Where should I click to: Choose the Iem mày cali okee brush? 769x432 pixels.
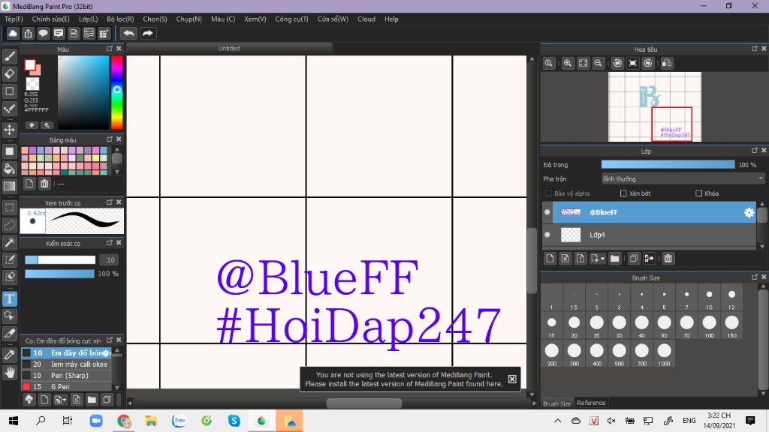click(x=66, y=364)
